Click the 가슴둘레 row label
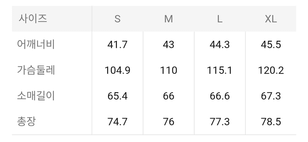Image resolution: width=308 pixels, height=142 pixels. pyautogui.click(x=36, y=70)
